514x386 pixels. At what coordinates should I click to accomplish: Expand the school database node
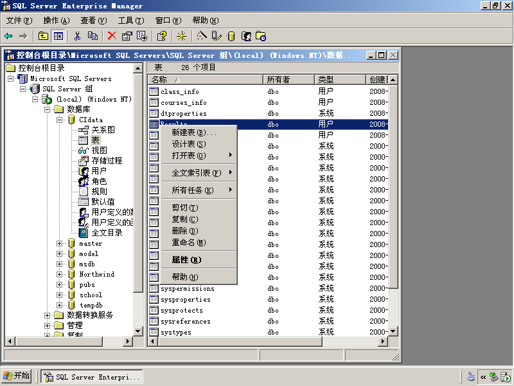coord(59,295)
